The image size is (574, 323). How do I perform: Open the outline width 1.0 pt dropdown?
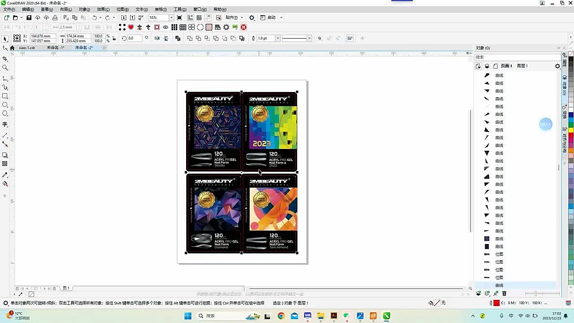coord(278,38)
